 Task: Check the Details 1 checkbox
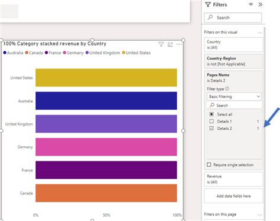click(x=211, y=121)
